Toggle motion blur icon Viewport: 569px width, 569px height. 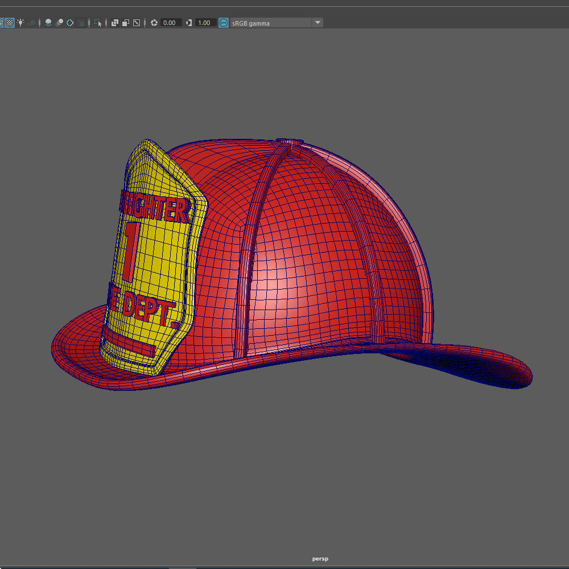tap(60, 23)
